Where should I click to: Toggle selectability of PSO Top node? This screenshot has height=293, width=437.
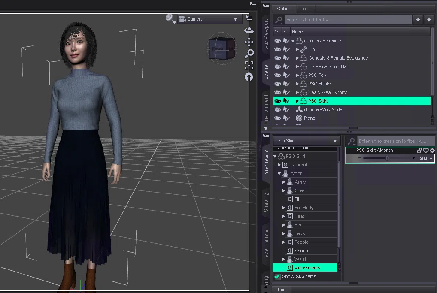point(286,75)
